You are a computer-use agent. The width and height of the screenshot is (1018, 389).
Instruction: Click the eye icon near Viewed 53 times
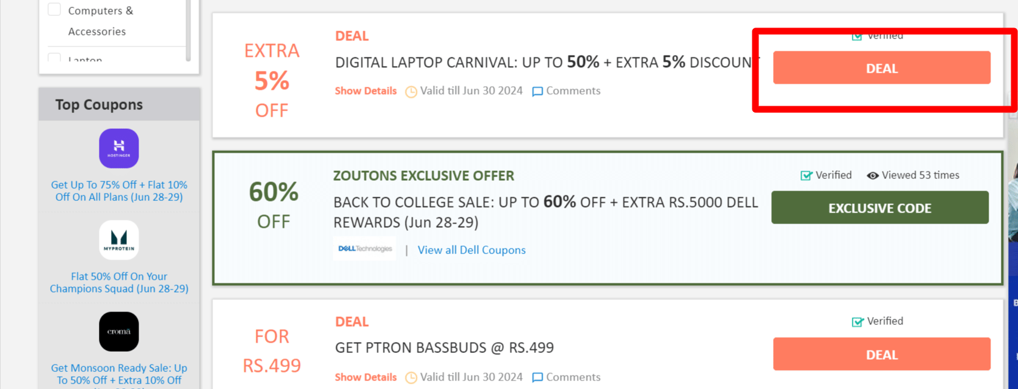click(873, 176)
